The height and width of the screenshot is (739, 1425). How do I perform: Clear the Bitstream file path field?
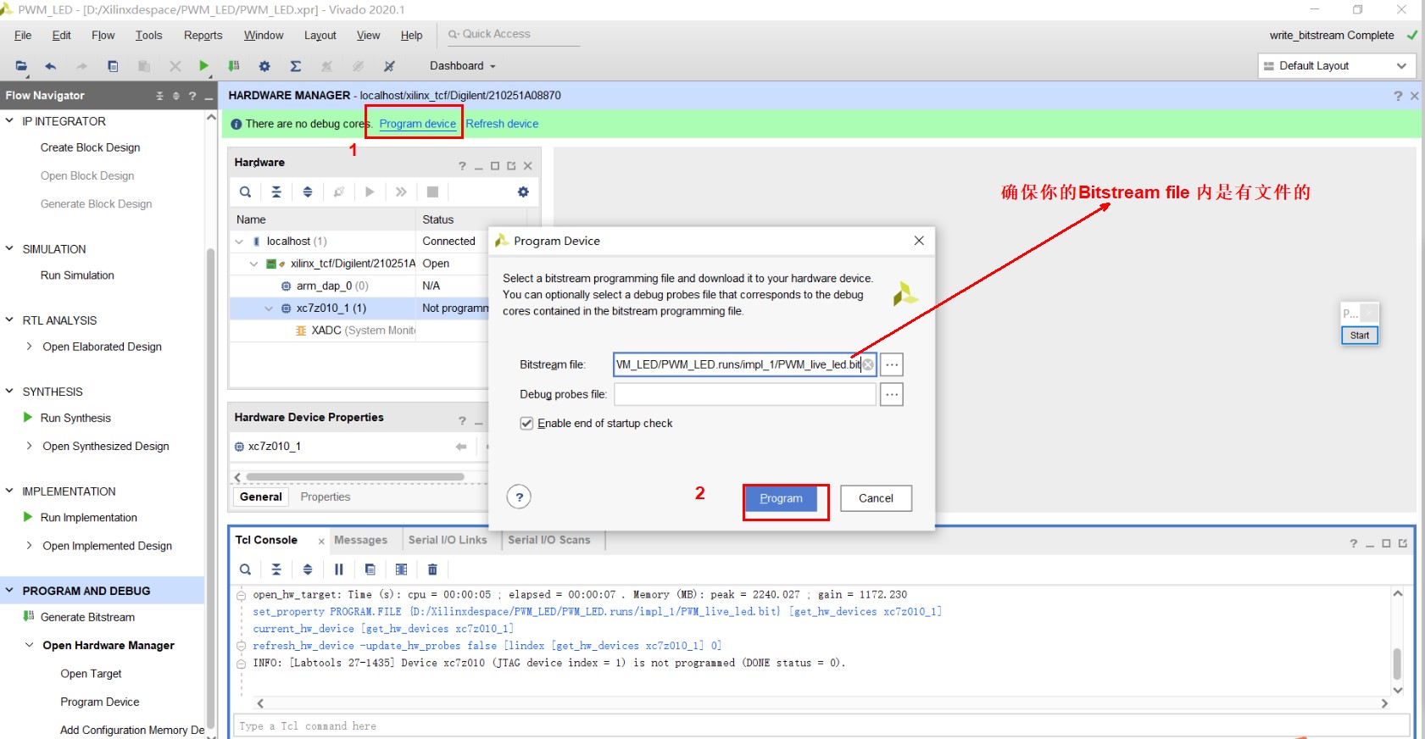pos(868,364)
